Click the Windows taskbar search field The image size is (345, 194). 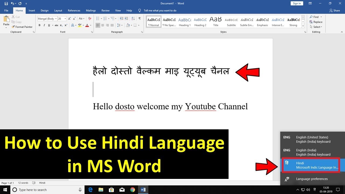tap(47, 190)
